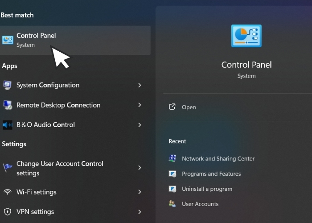Screen dimensions: 312x223
Task: Open Programs and Features from Recent
Action: (x=211, y=174)
